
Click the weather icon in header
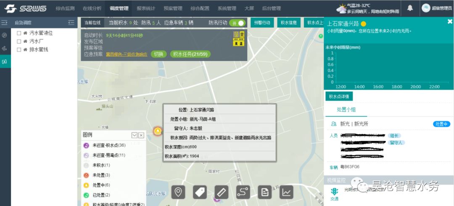[341, 8]
